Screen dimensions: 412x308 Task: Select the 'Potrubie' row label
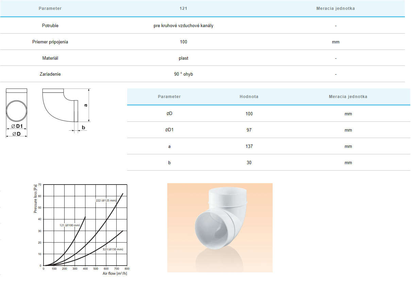click(50, 25)
